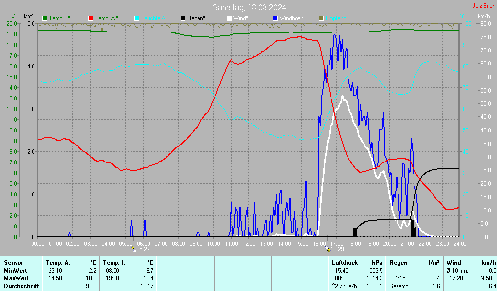Click the green Temp. I. legend swatch
This screenshot has width=497, height=291.
[45, 19]
